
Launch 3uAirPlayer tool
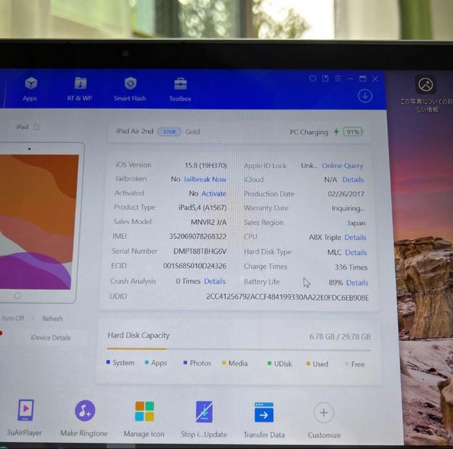pos(25,416)
